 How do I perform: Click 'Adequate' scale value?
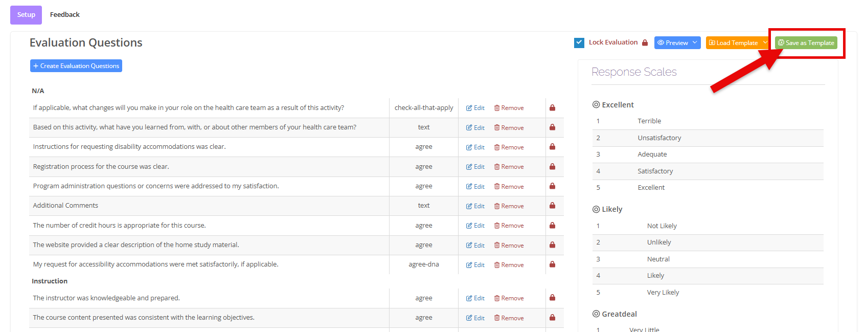click(x=652, y=154)
